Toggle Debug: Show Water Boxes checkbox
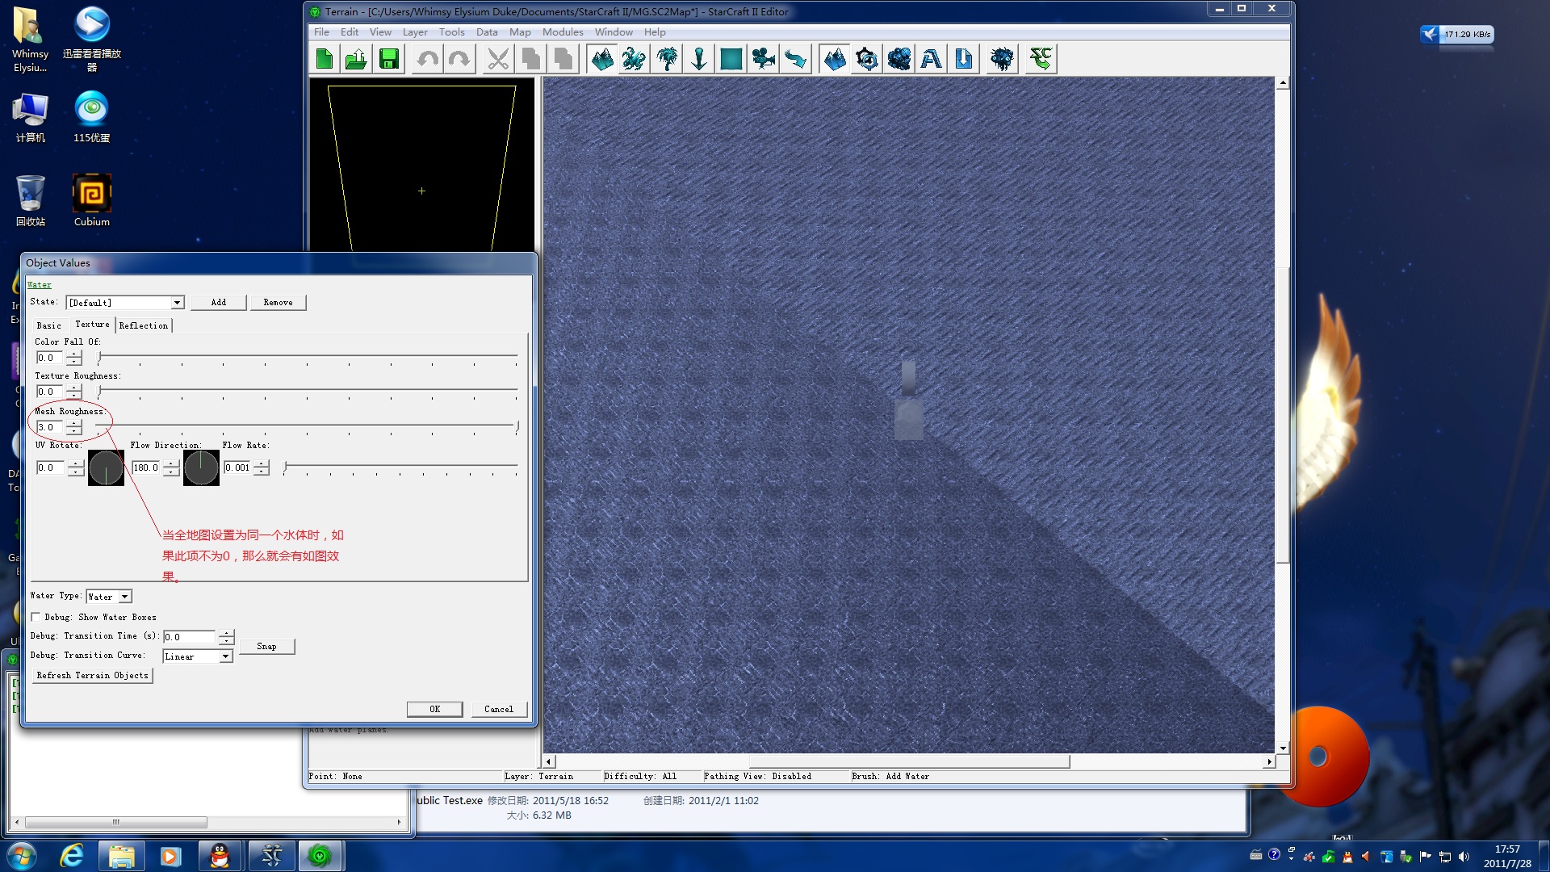The width and height of the screenshot is (1550, 872). pos(36,617)
